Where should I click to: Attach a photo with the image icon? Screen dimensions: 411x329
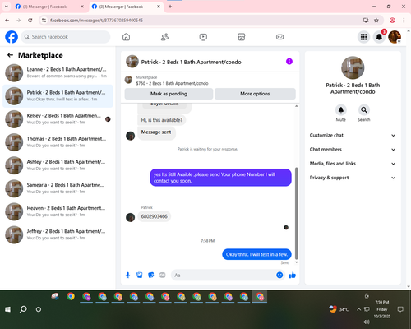point(140,275)
